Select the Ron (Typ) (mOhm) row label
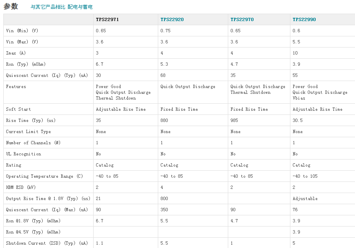The height and width of the screenshot is (248, 355). pos(26,64)
